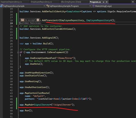Click line number 47 in margin
Image resolution: width=136 pixels, height=118 pixels.
11,105
